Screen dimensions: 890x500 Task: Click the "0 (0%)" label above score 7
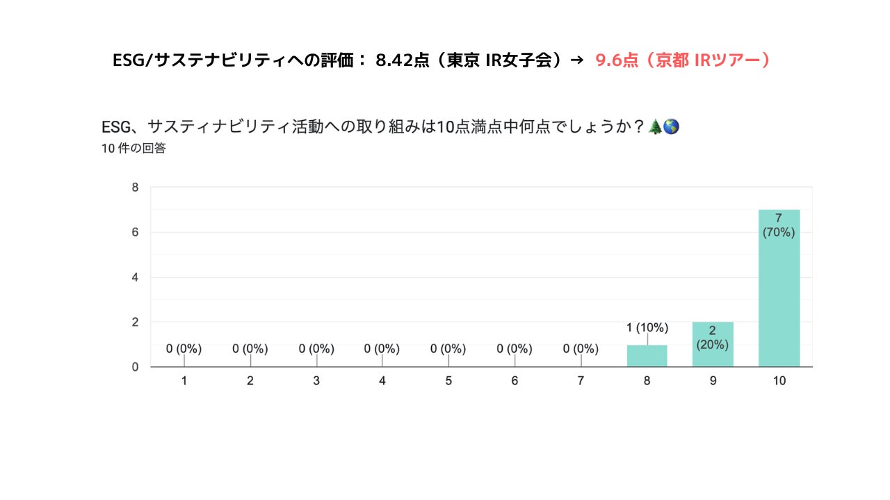(x=581, y=349)
